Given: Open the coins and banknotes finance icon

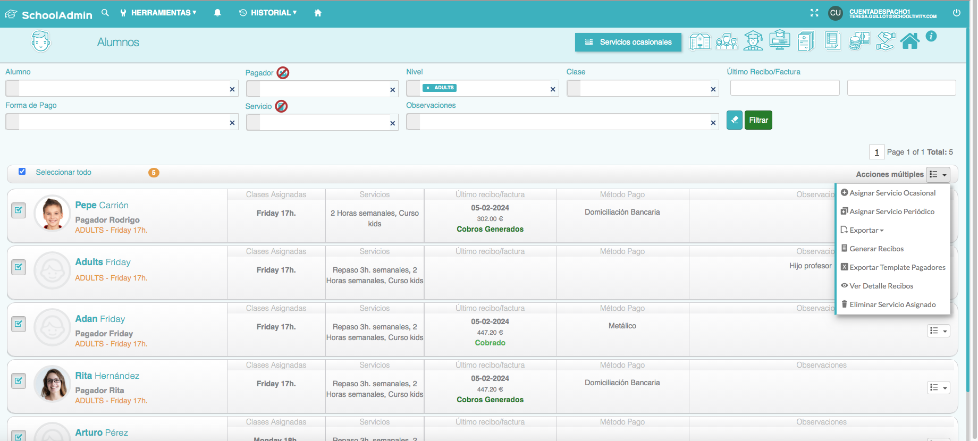Looking at the screenshot, I should 859,41.
